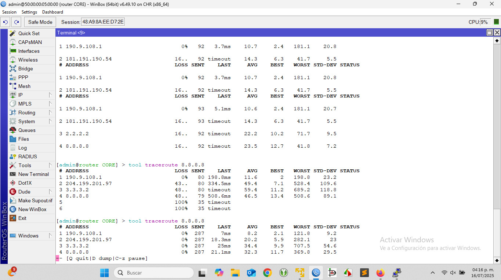Click the green CPU load bar
The image size is (501, 280).
(x=496, y=22)
